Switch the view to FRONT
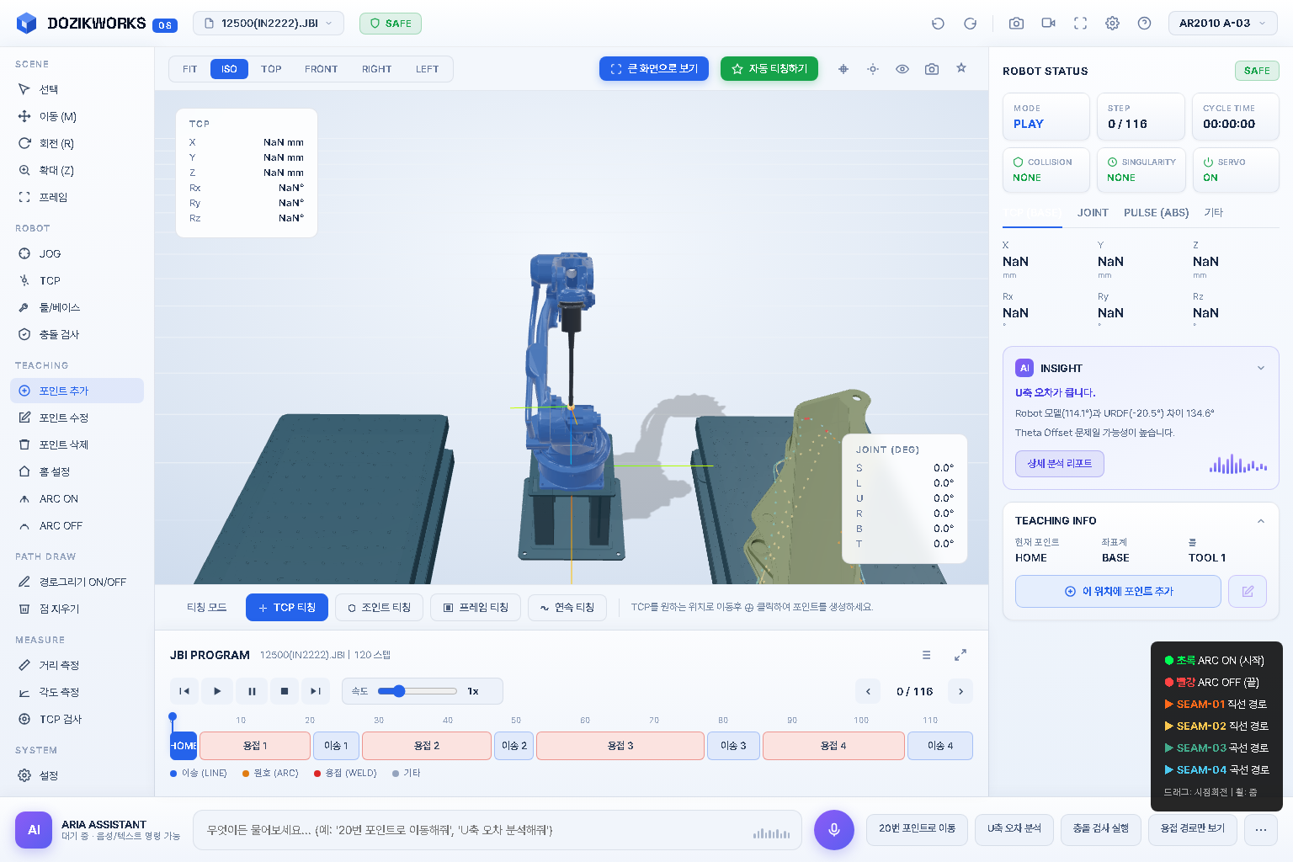Viewport: 1293px width, 862px height. (x=322, y=69)
